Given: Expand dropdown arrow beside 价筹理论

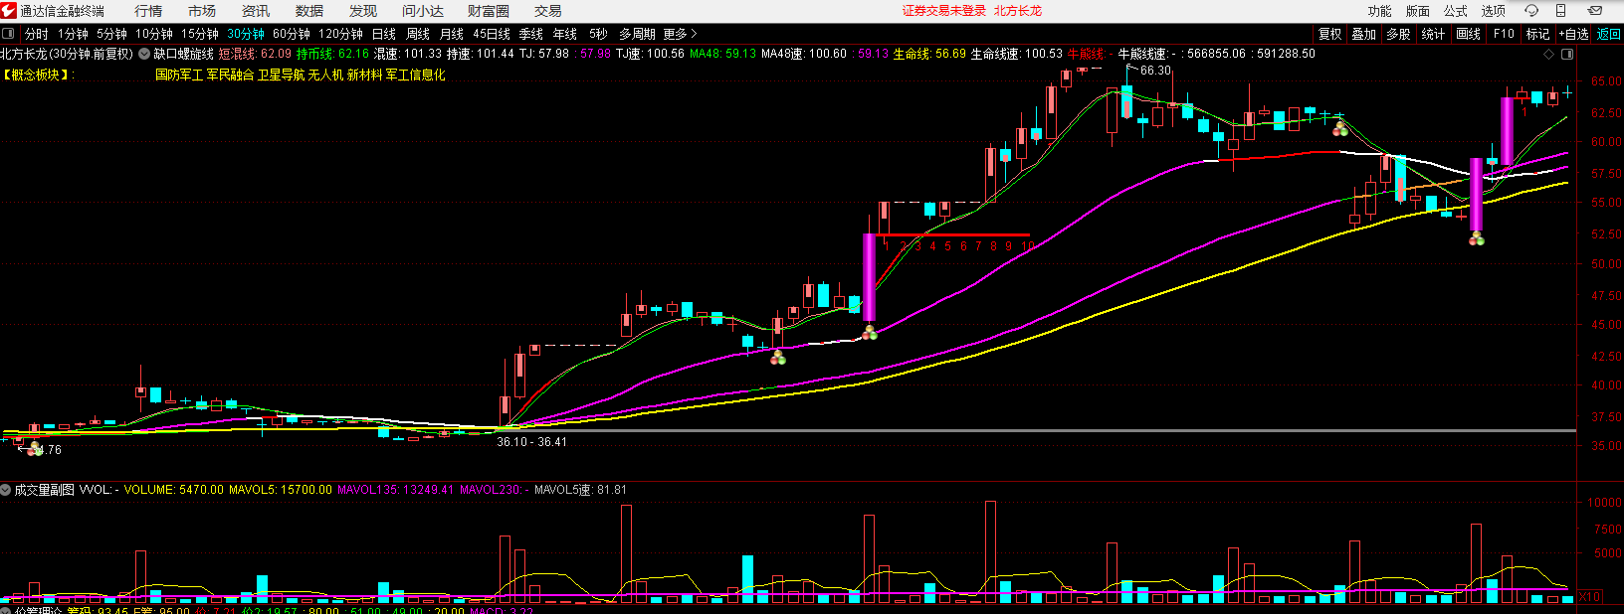Looking at the screenshot, I should 6,611.
